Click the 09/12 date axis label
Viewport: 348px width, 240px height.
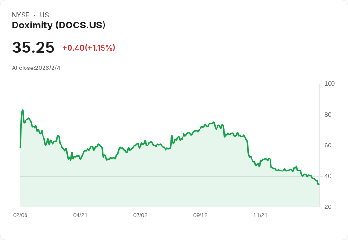[200, 215]
